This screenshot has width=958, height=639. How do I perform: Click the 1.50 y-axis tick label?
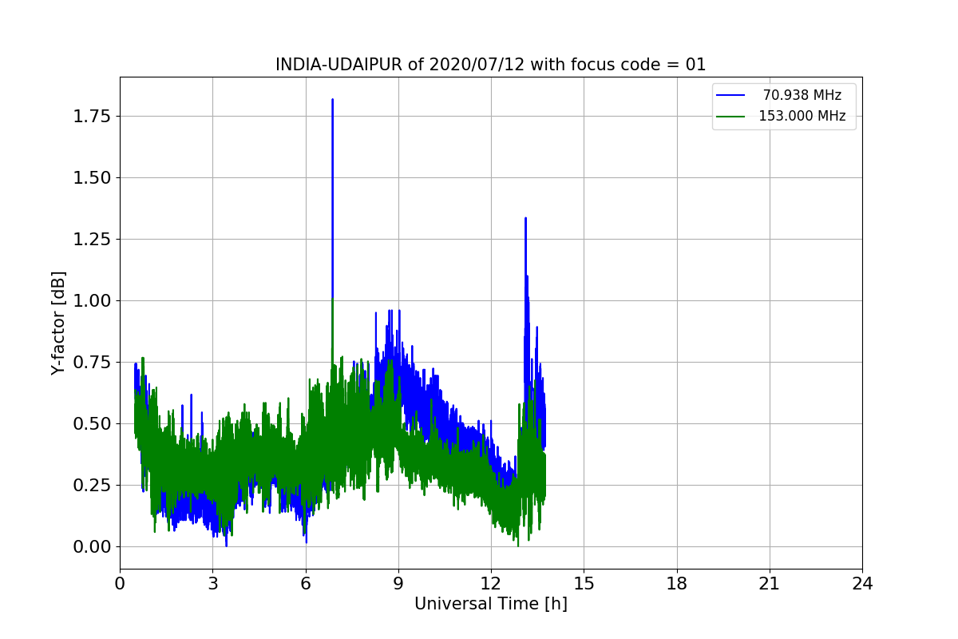92,178
